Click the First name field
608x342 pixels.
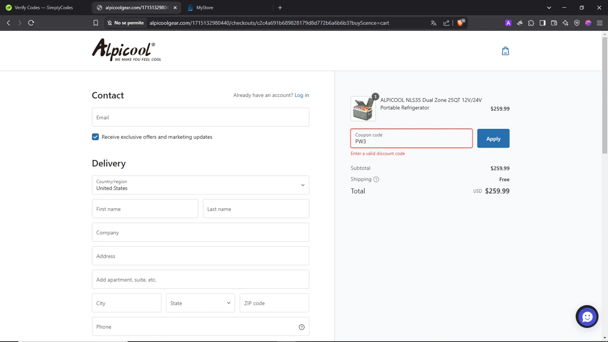[145, 209]
